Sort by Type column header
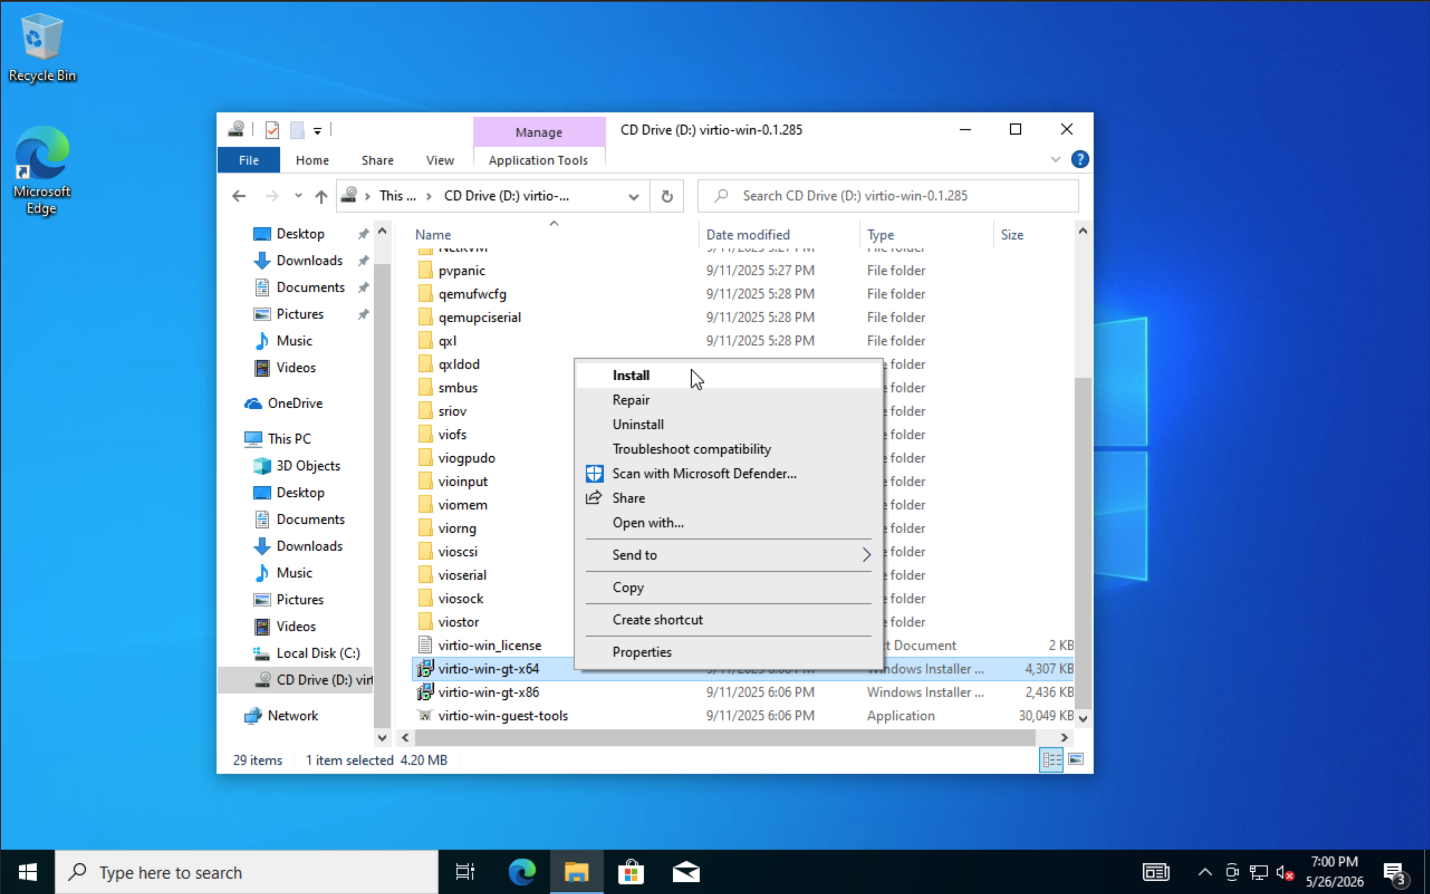 880,235
